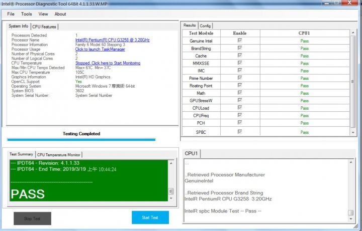
Task: Switch to the System Info tab
Action: pos(19,26)
